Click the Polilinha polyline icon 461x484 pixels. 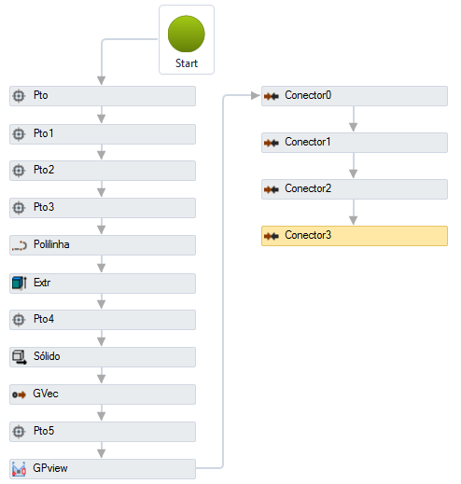[x=19, y=245]
